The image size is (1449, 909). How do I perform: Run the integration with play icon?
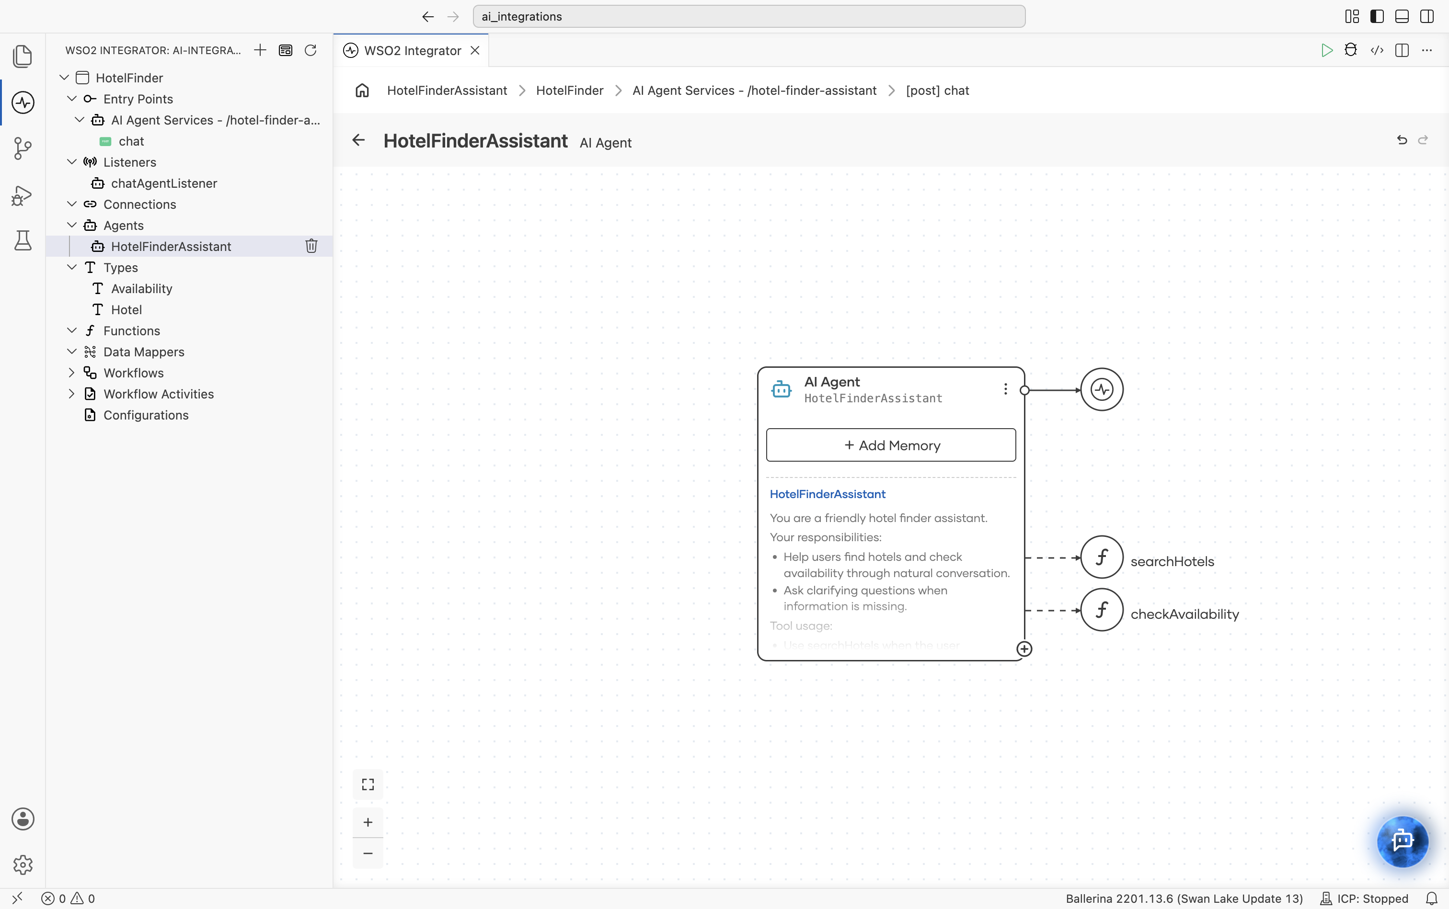[1326, 50]
